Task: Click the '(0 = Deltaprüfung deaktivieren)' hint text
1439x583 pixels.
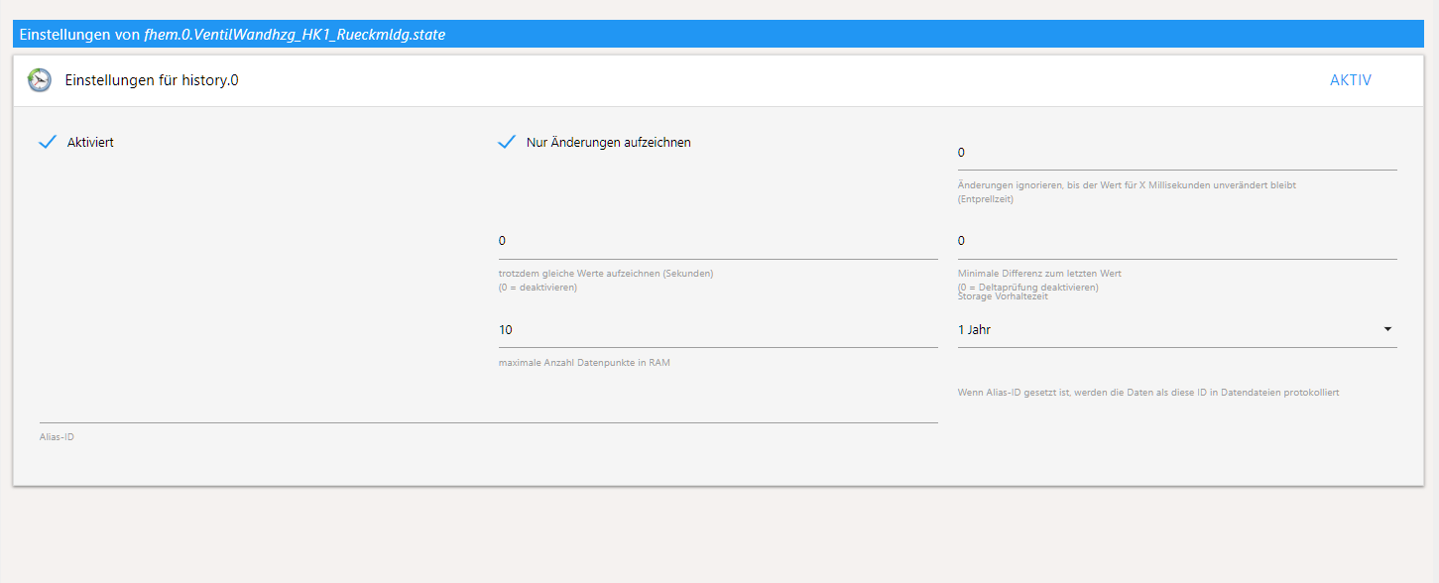Action: coord(1027,288)
